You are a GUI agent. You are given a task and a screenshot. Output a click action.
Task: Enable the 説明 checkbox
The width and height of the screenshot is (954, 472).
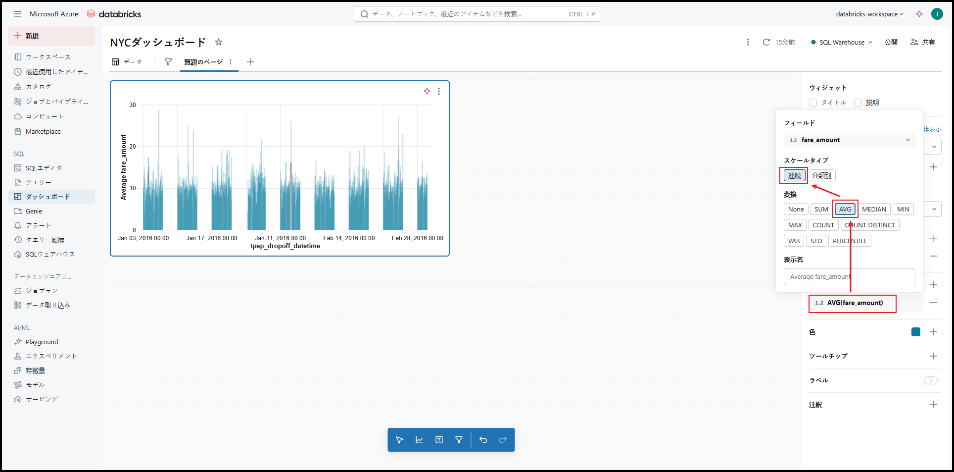click(x=858, y=103)
